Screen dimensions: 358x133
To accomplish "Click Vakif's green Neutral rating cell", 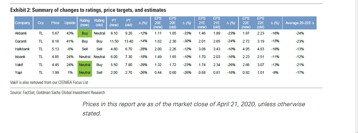I will 85,65.
